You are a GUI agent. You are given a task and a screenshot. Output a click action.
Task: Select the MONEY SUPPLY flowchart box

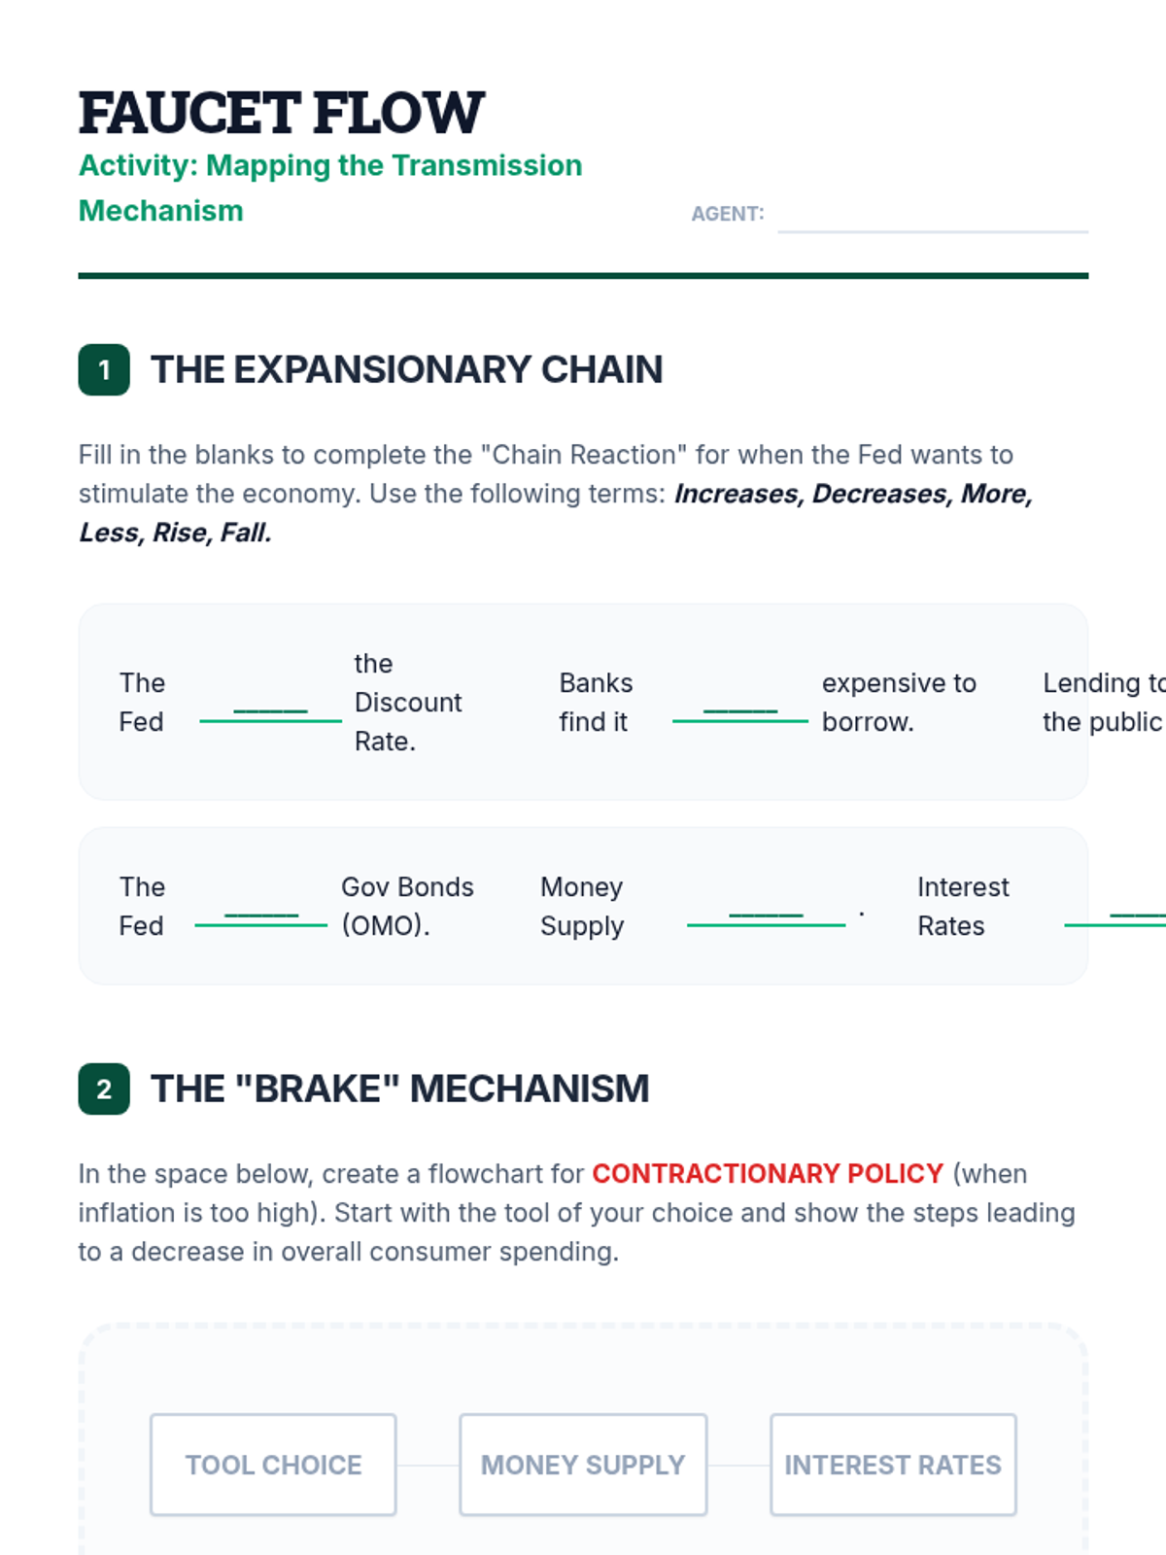583,1465
